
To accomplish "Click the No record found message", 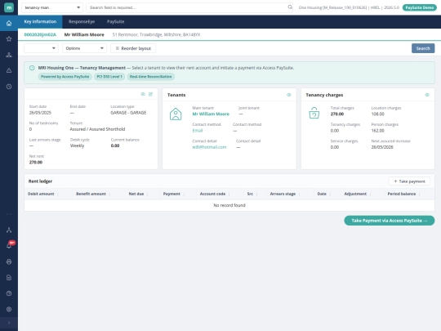I will click(229, 205).
